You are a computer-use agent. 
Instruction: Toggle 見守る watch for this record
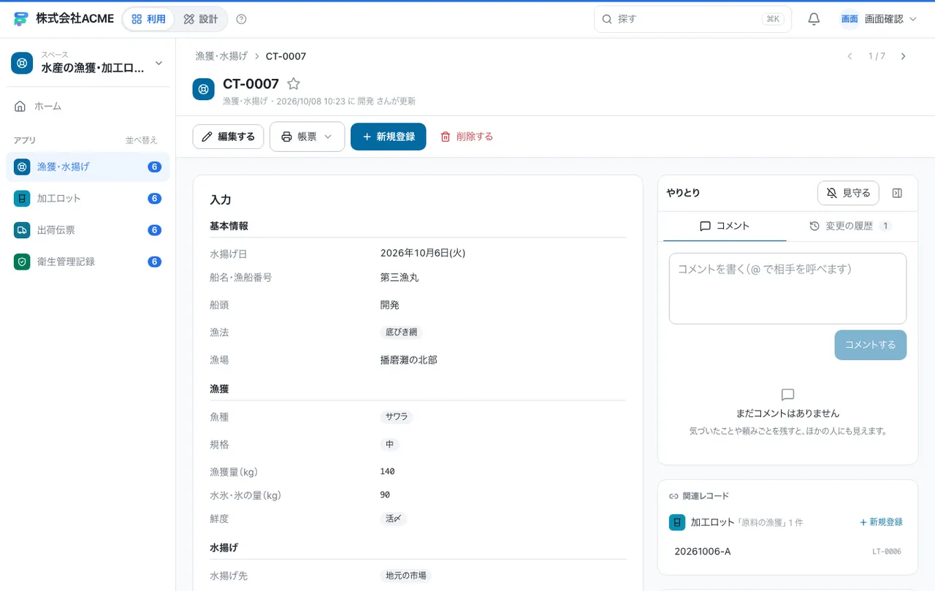click(848, 193)
